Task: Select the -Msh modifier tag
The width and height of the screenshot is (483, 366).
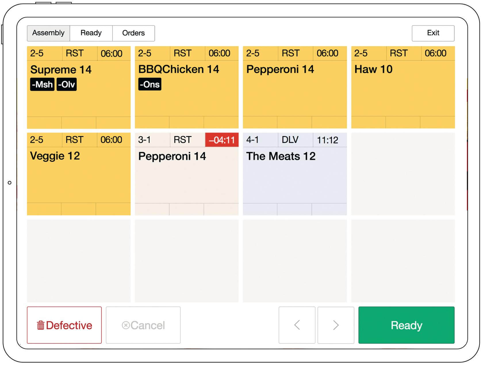Action: [42, 84]
